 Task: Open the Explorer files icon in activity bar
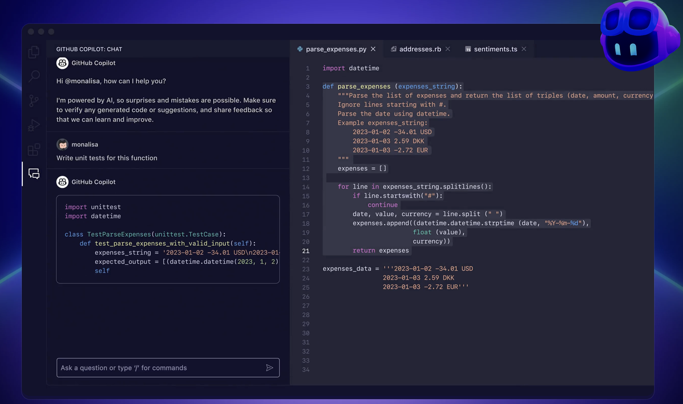[x=34, y=52]
